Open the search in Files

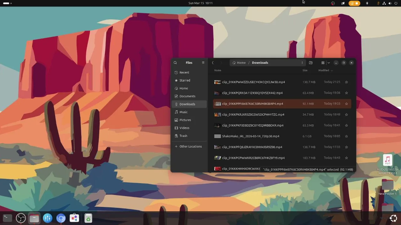pyautogui.click(x=175, y=63)
